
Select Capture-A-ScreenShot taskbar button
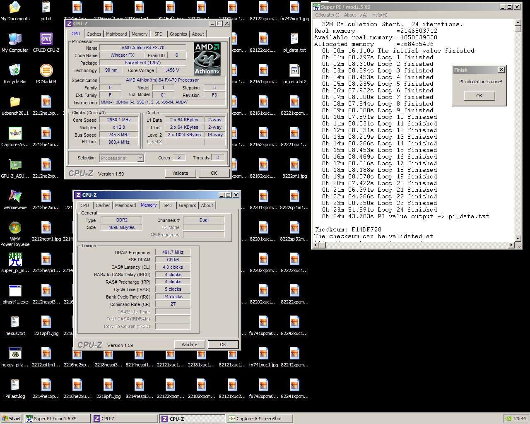tap(260, 419)
